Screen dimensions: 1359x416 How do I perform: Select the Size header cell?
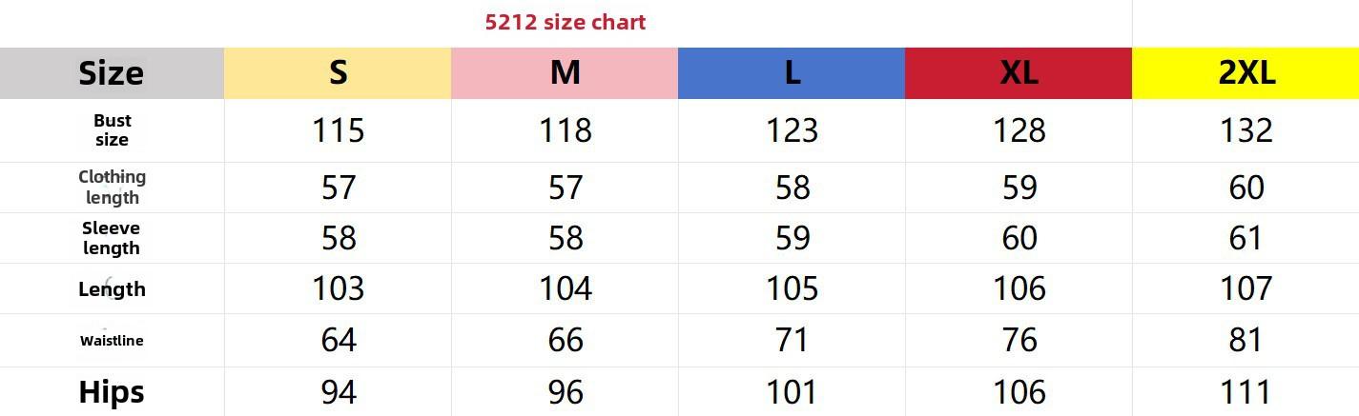click(x=112, y=72)
